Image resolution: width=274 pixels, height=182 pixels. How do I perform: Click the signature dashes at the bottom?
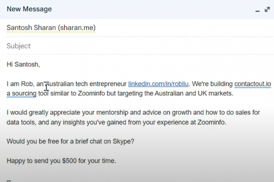[9, 180]
